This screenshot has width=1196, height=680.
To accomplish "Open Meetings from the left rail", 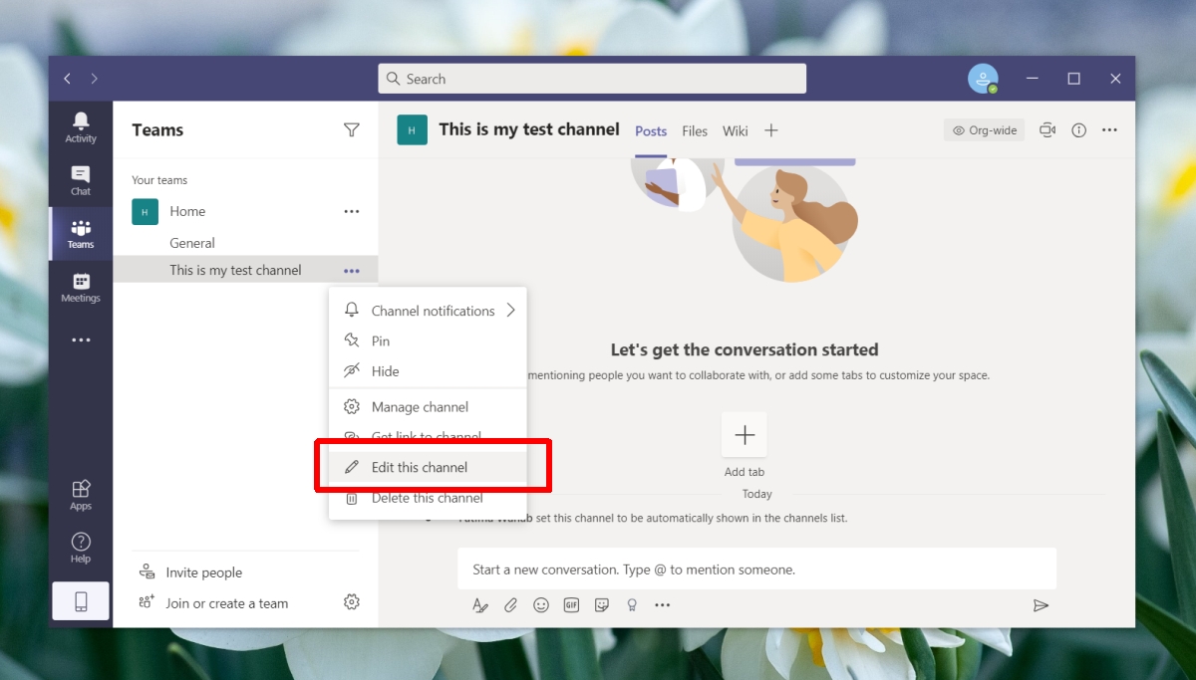I will point(81,288).
